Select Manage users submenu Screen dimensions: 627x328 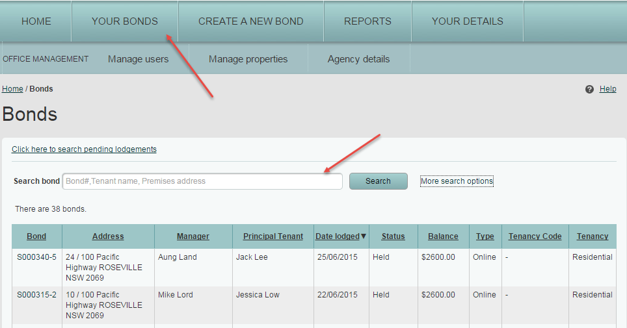click(x=139, y=59)
